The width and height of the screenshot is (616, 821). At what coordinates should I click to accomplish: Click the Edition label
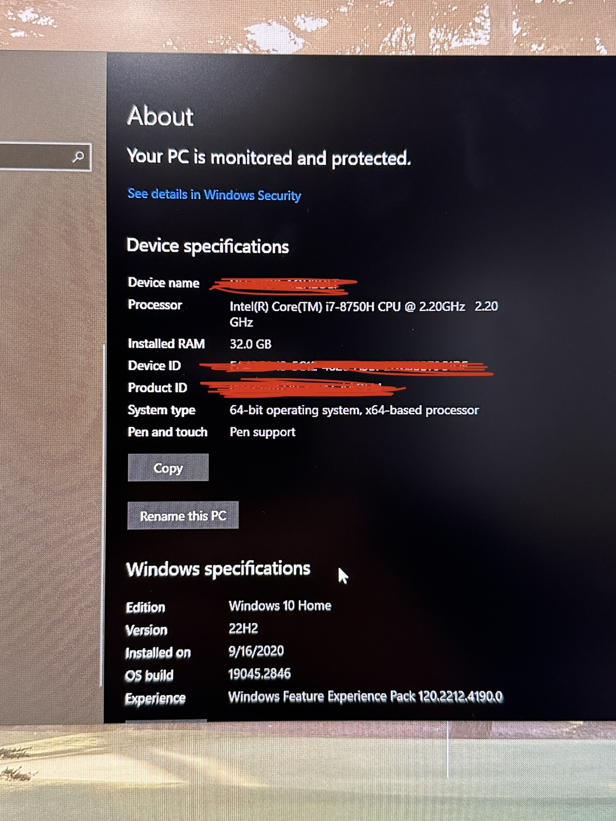pyautogui.click(x=146, y=607)
